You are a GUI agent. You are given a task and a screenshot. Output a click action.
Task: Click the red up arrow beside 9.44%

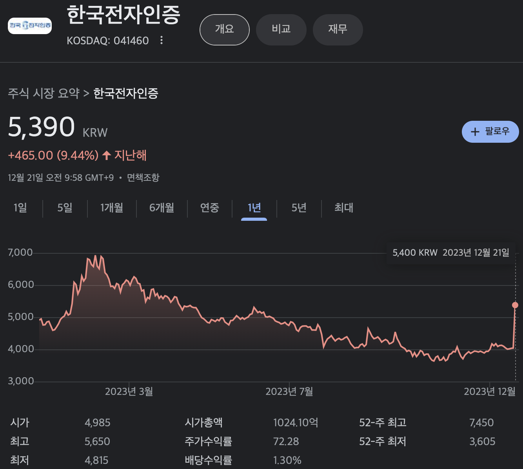click(x=106, y=155)
